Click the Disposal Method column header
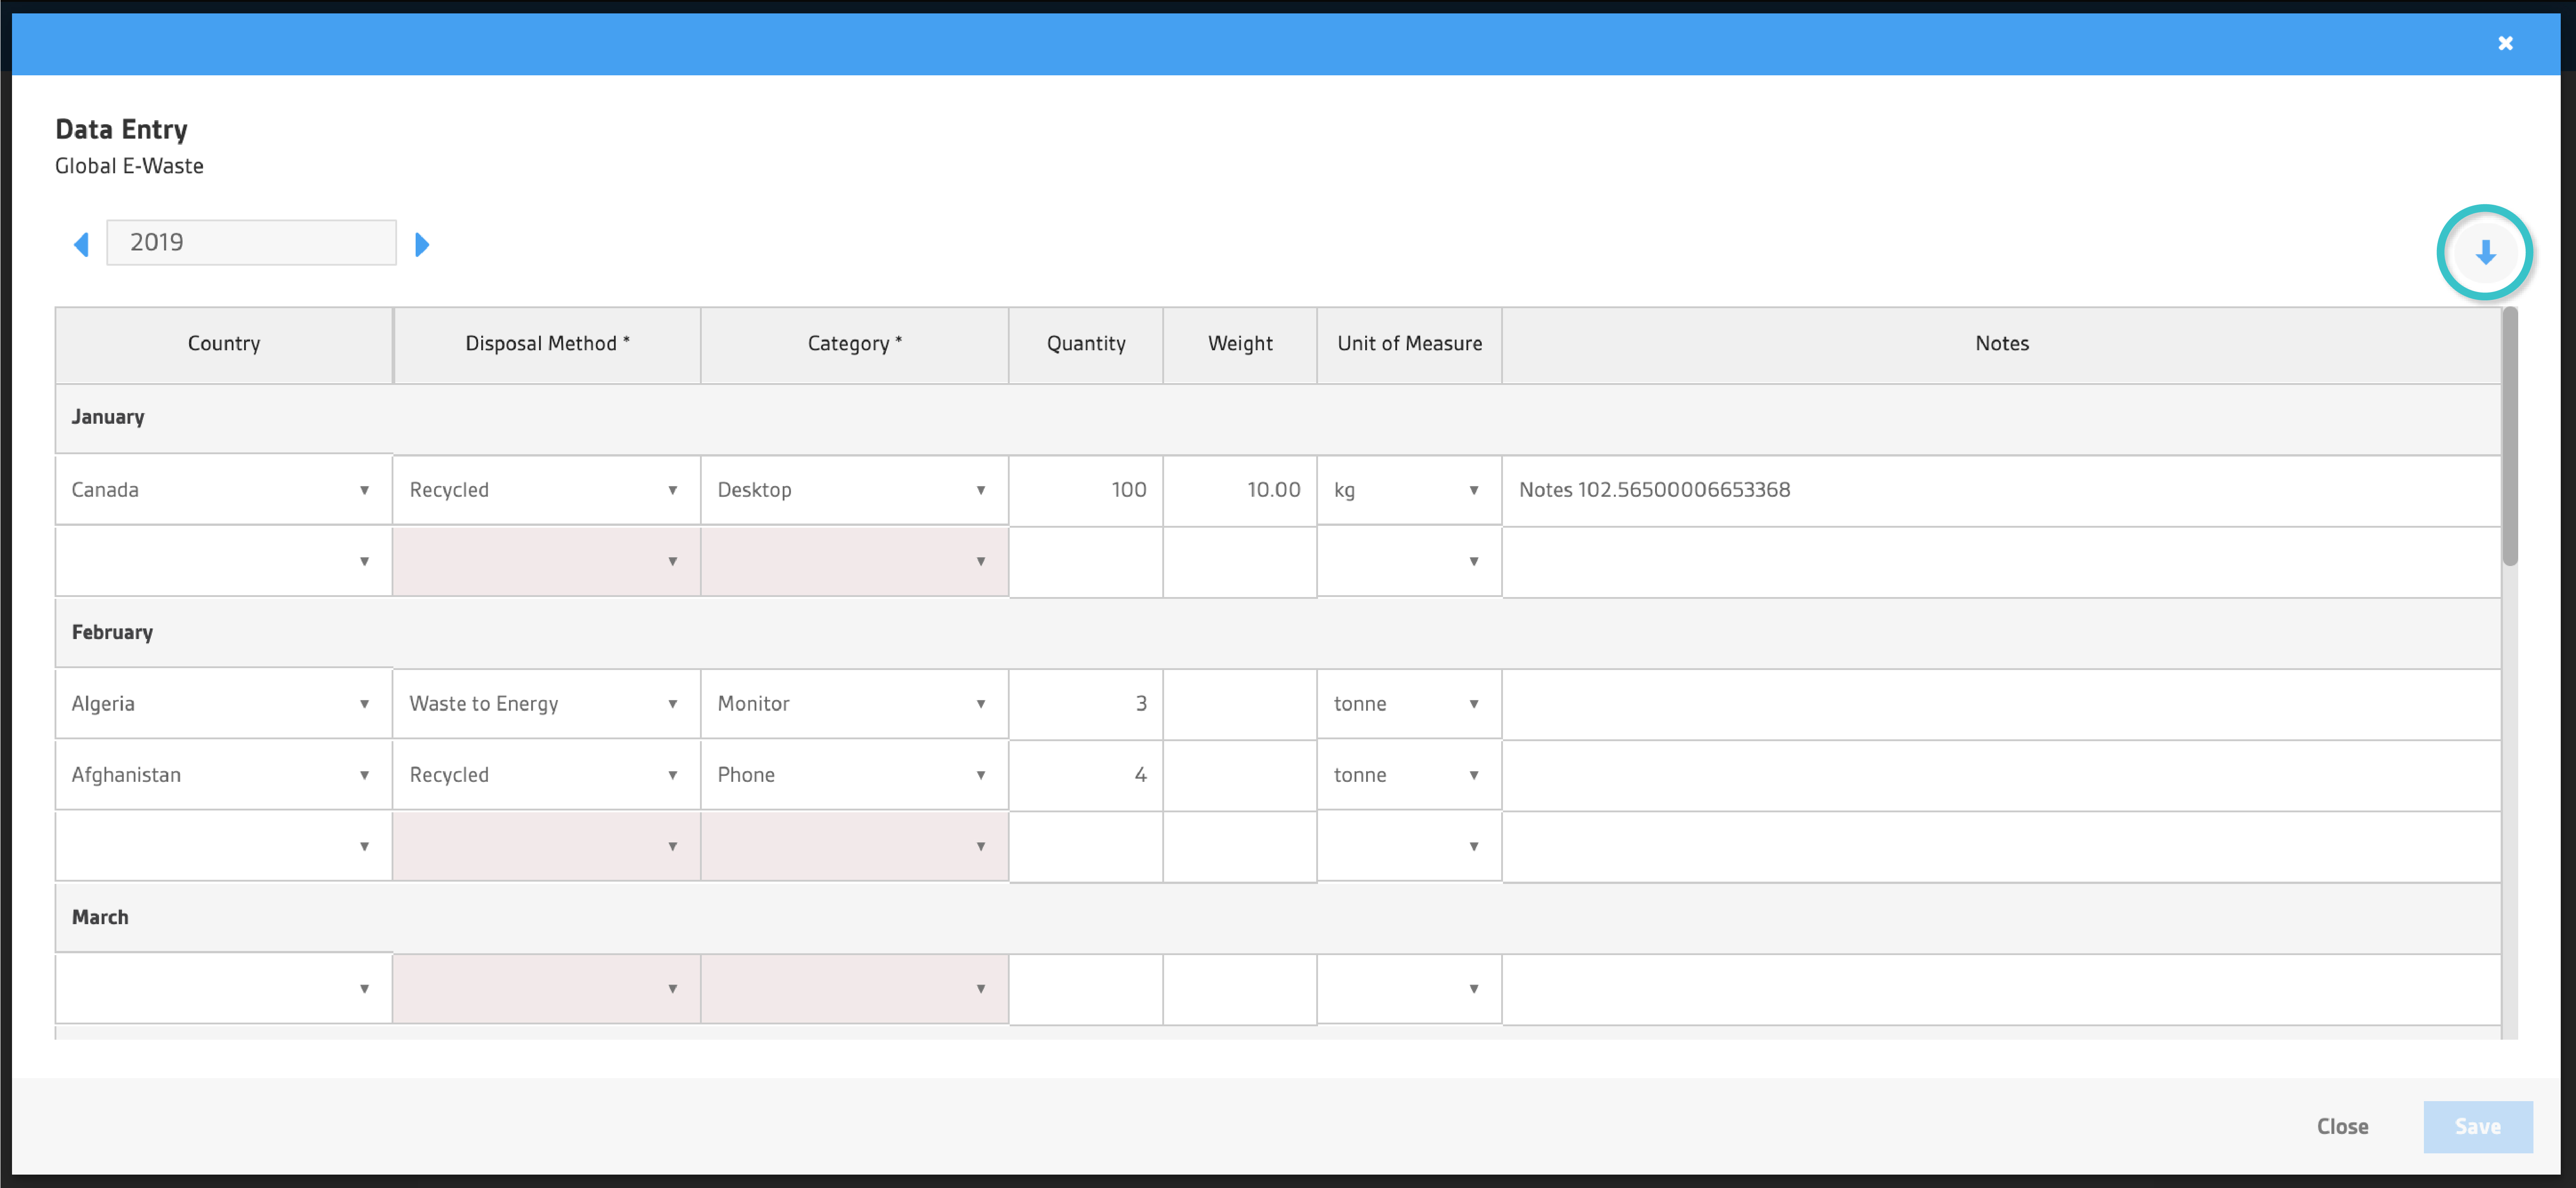Screen dimensions: 2576x1188 coord(547,344)
